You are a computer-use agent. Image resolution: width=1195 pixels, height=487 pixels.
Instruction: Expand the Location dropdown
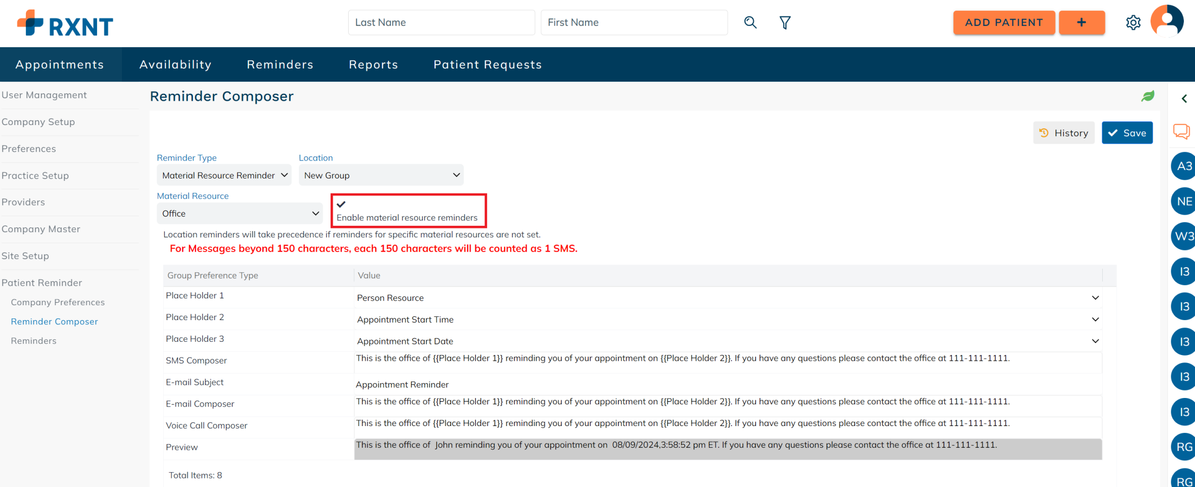(381, 175)
